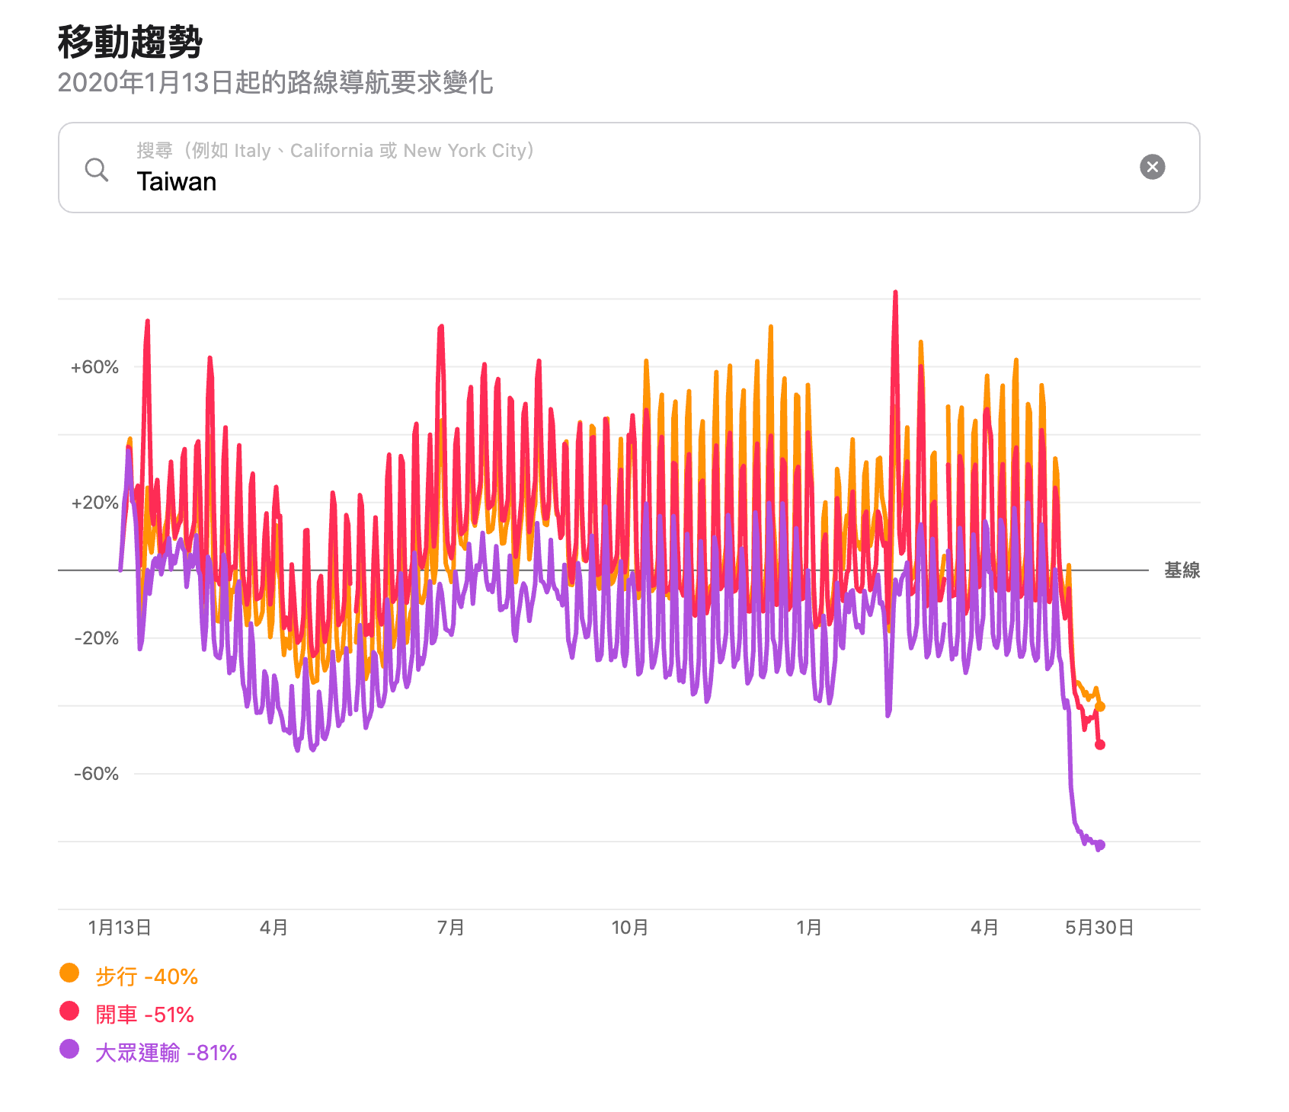Viewport: 1289px width, 1112px height.
Task: Clear the Taiwan search text
Action: (1152, 167)
